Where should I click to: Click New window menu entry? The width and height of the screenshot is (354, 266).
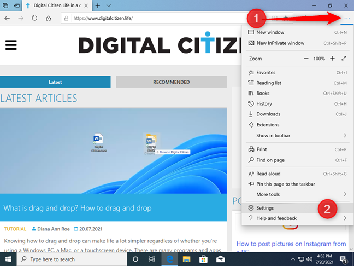pos(297,32)
